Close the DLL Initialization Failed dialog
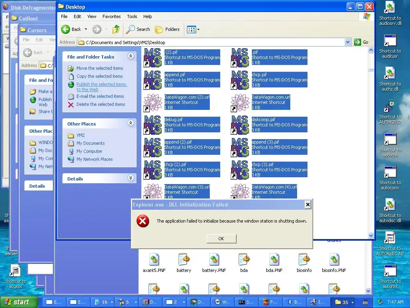The height and width of the screenshot is (308, 410). [308, 205]
